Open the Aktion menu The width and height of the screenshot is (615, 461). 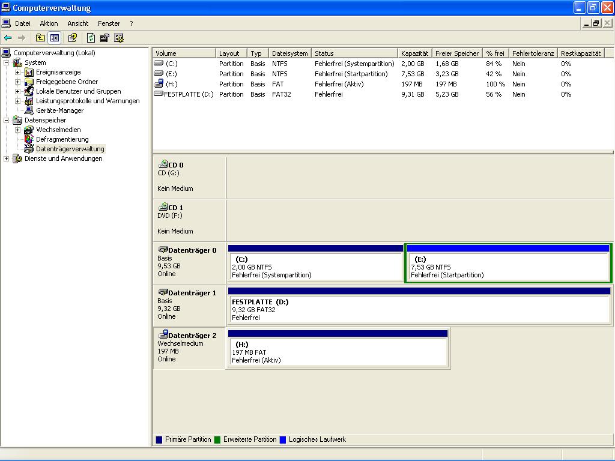49,23
